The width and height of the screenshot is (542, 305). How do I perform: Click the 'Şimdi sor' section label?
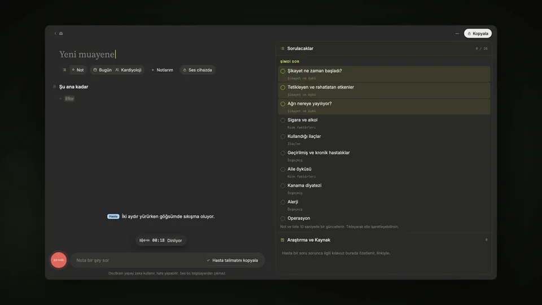pos(290,62)
